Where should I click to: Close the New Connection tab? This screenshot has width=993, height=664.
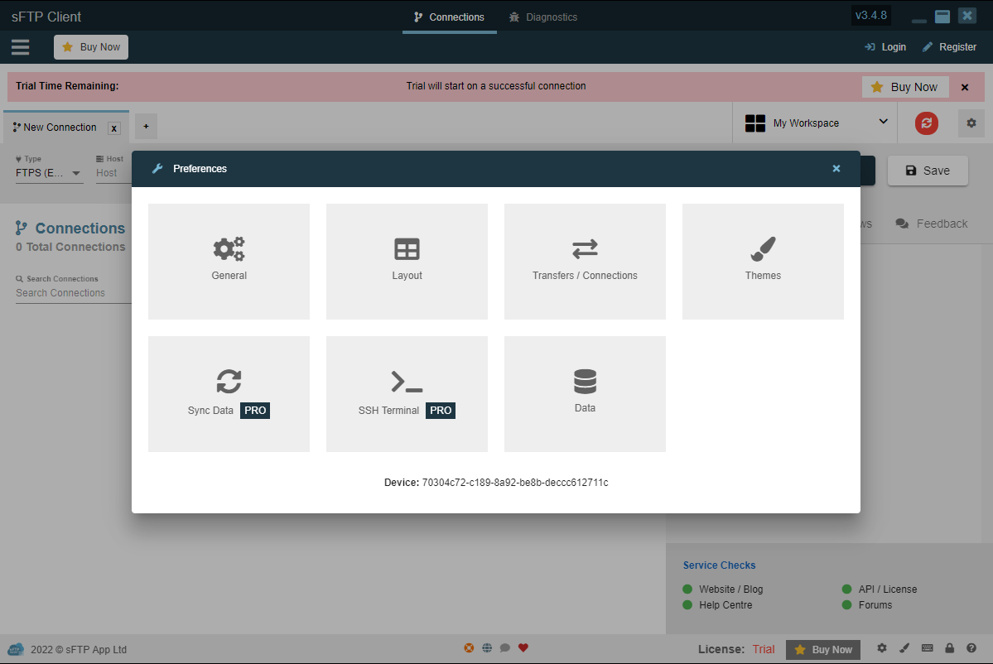(114, 128)
